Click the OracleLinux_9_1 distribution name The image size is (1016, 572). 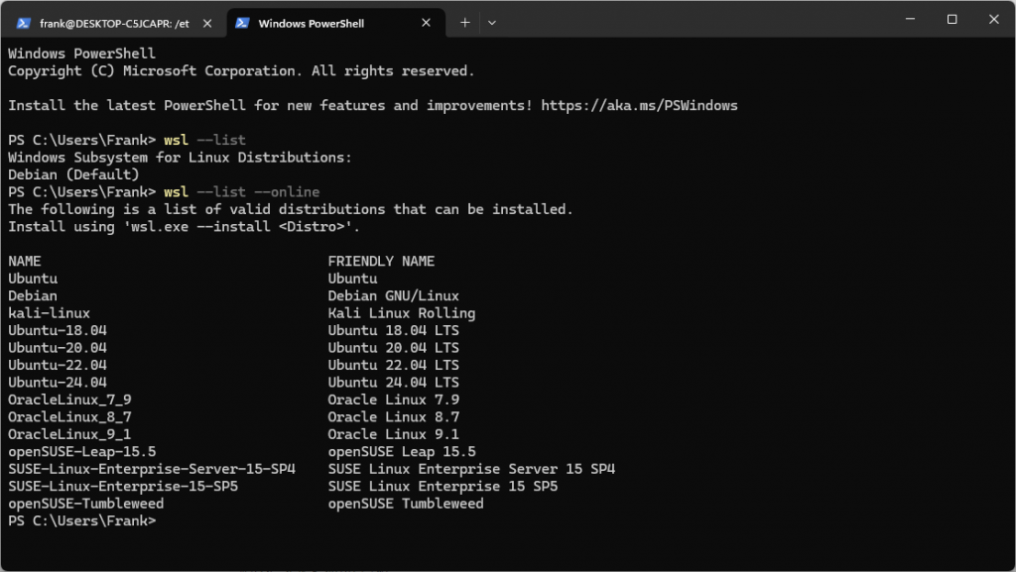point(69,434)
